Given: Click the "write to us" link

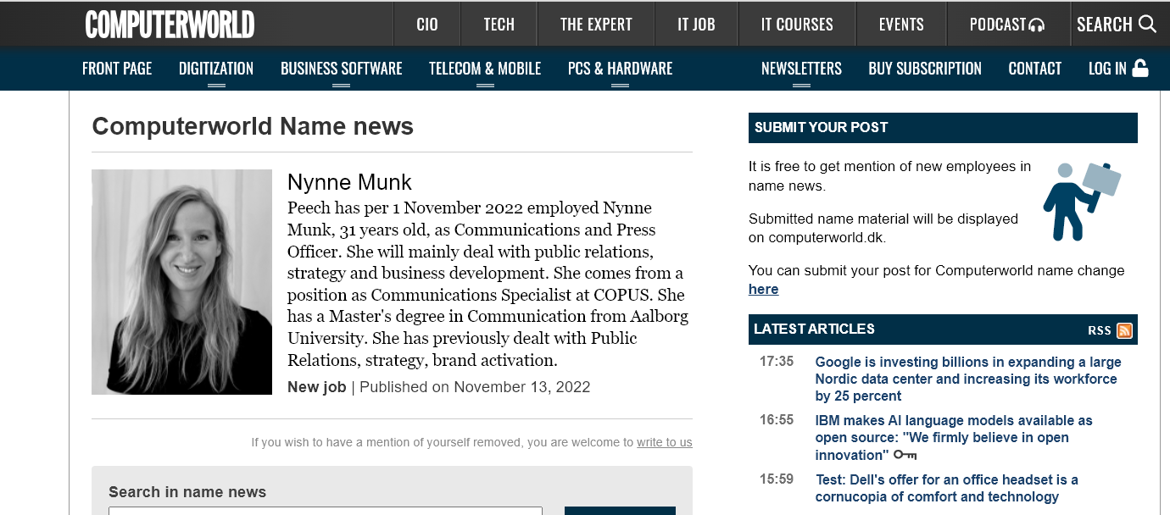Looking at the screenshot, I should click(664, 442).
